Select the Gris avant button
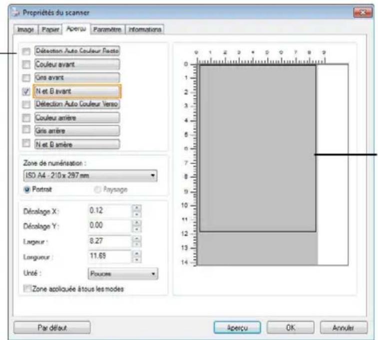The width and height of the screenshot is (378, 340). 77,77
